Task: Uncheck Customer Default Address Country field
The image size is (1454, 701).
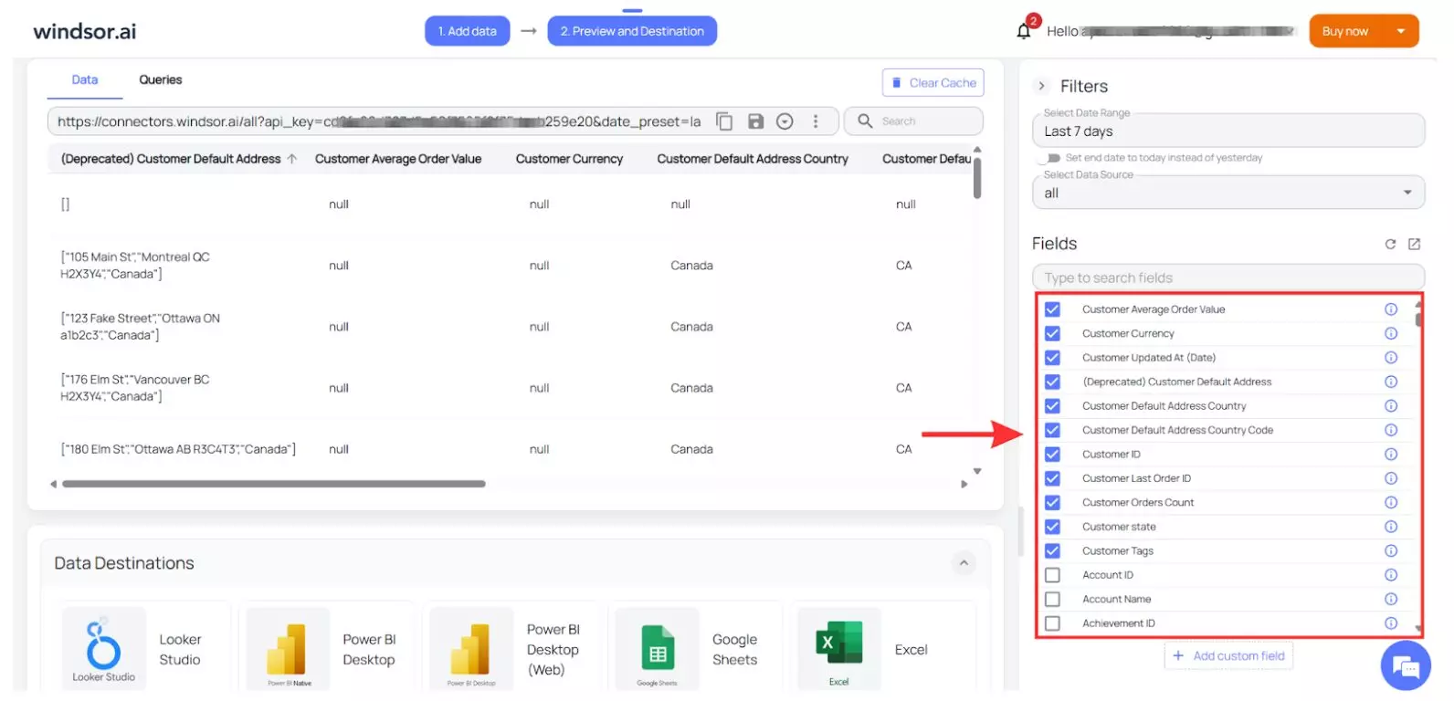Action: tap(1052, 406)
